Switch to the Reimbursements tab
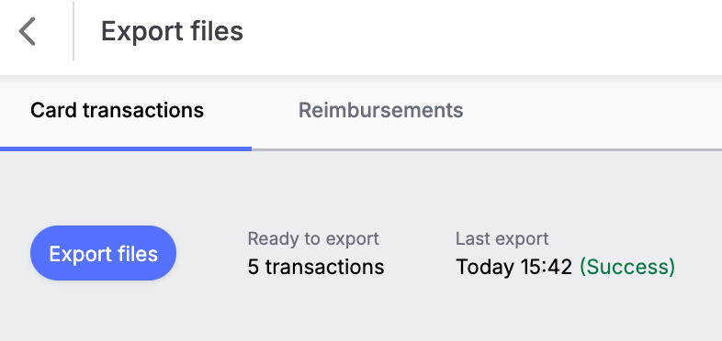 pyautogui.click(x=381, y=110)
